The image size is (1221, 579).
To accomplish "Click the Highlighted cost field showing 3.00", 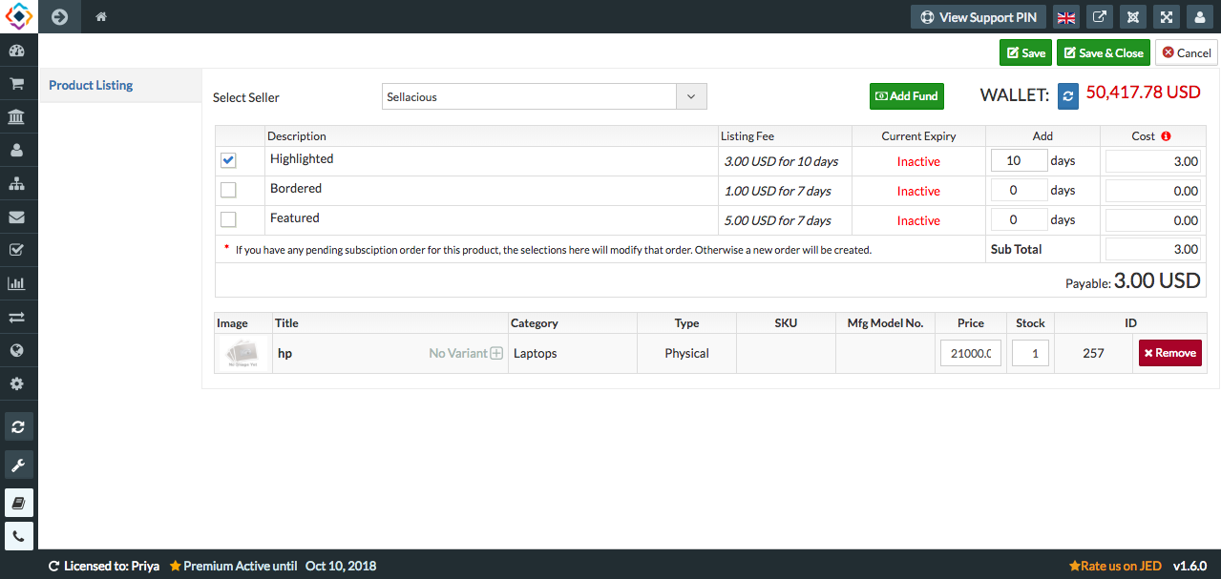I will click(1153, 161).
